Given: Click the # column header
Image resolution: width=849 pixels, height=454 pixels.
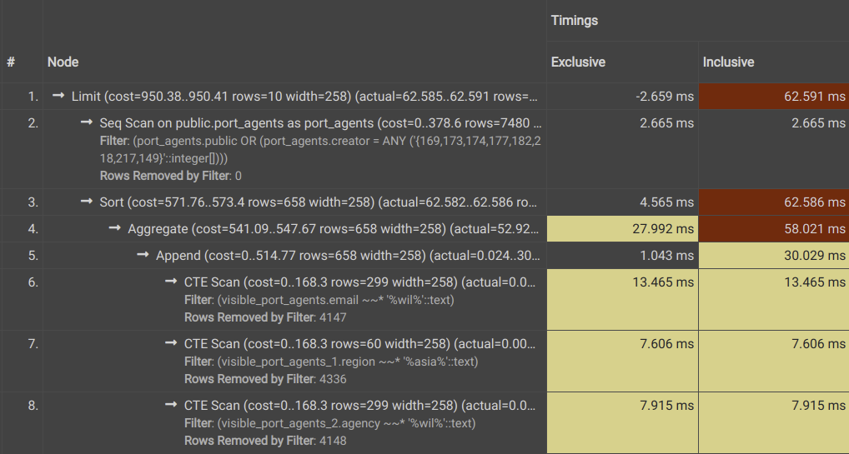Looking at the screenshot, I should tap(11, 62).
